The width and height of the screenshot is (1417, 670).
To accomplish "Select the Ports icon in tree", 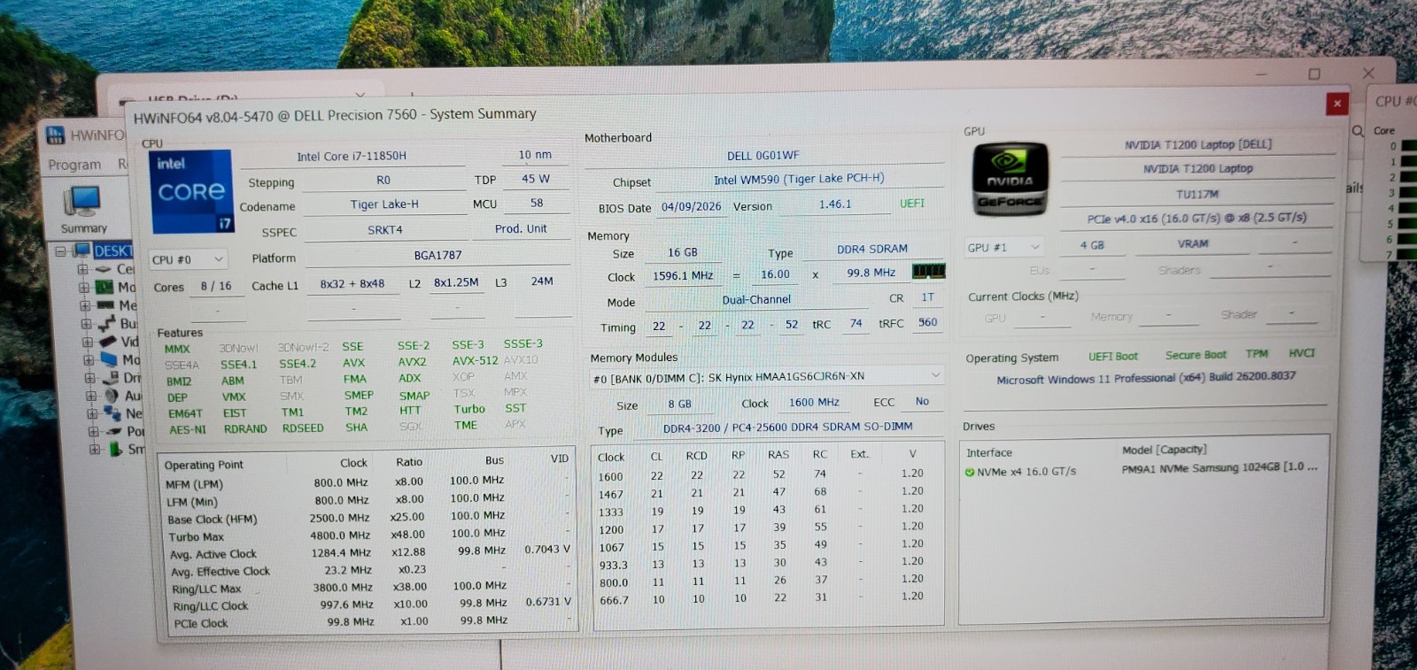I will 113,431.
